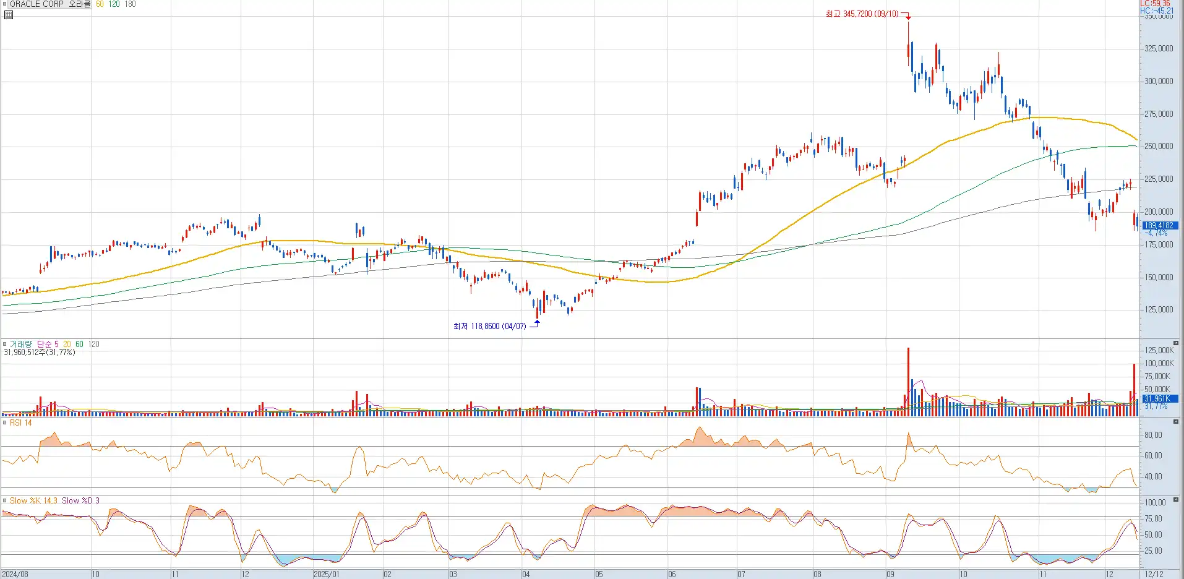The width and height of the screenshot is (1184, 579).
Task: Toggle the 거래량 volume panel marker
Action: 5,344
